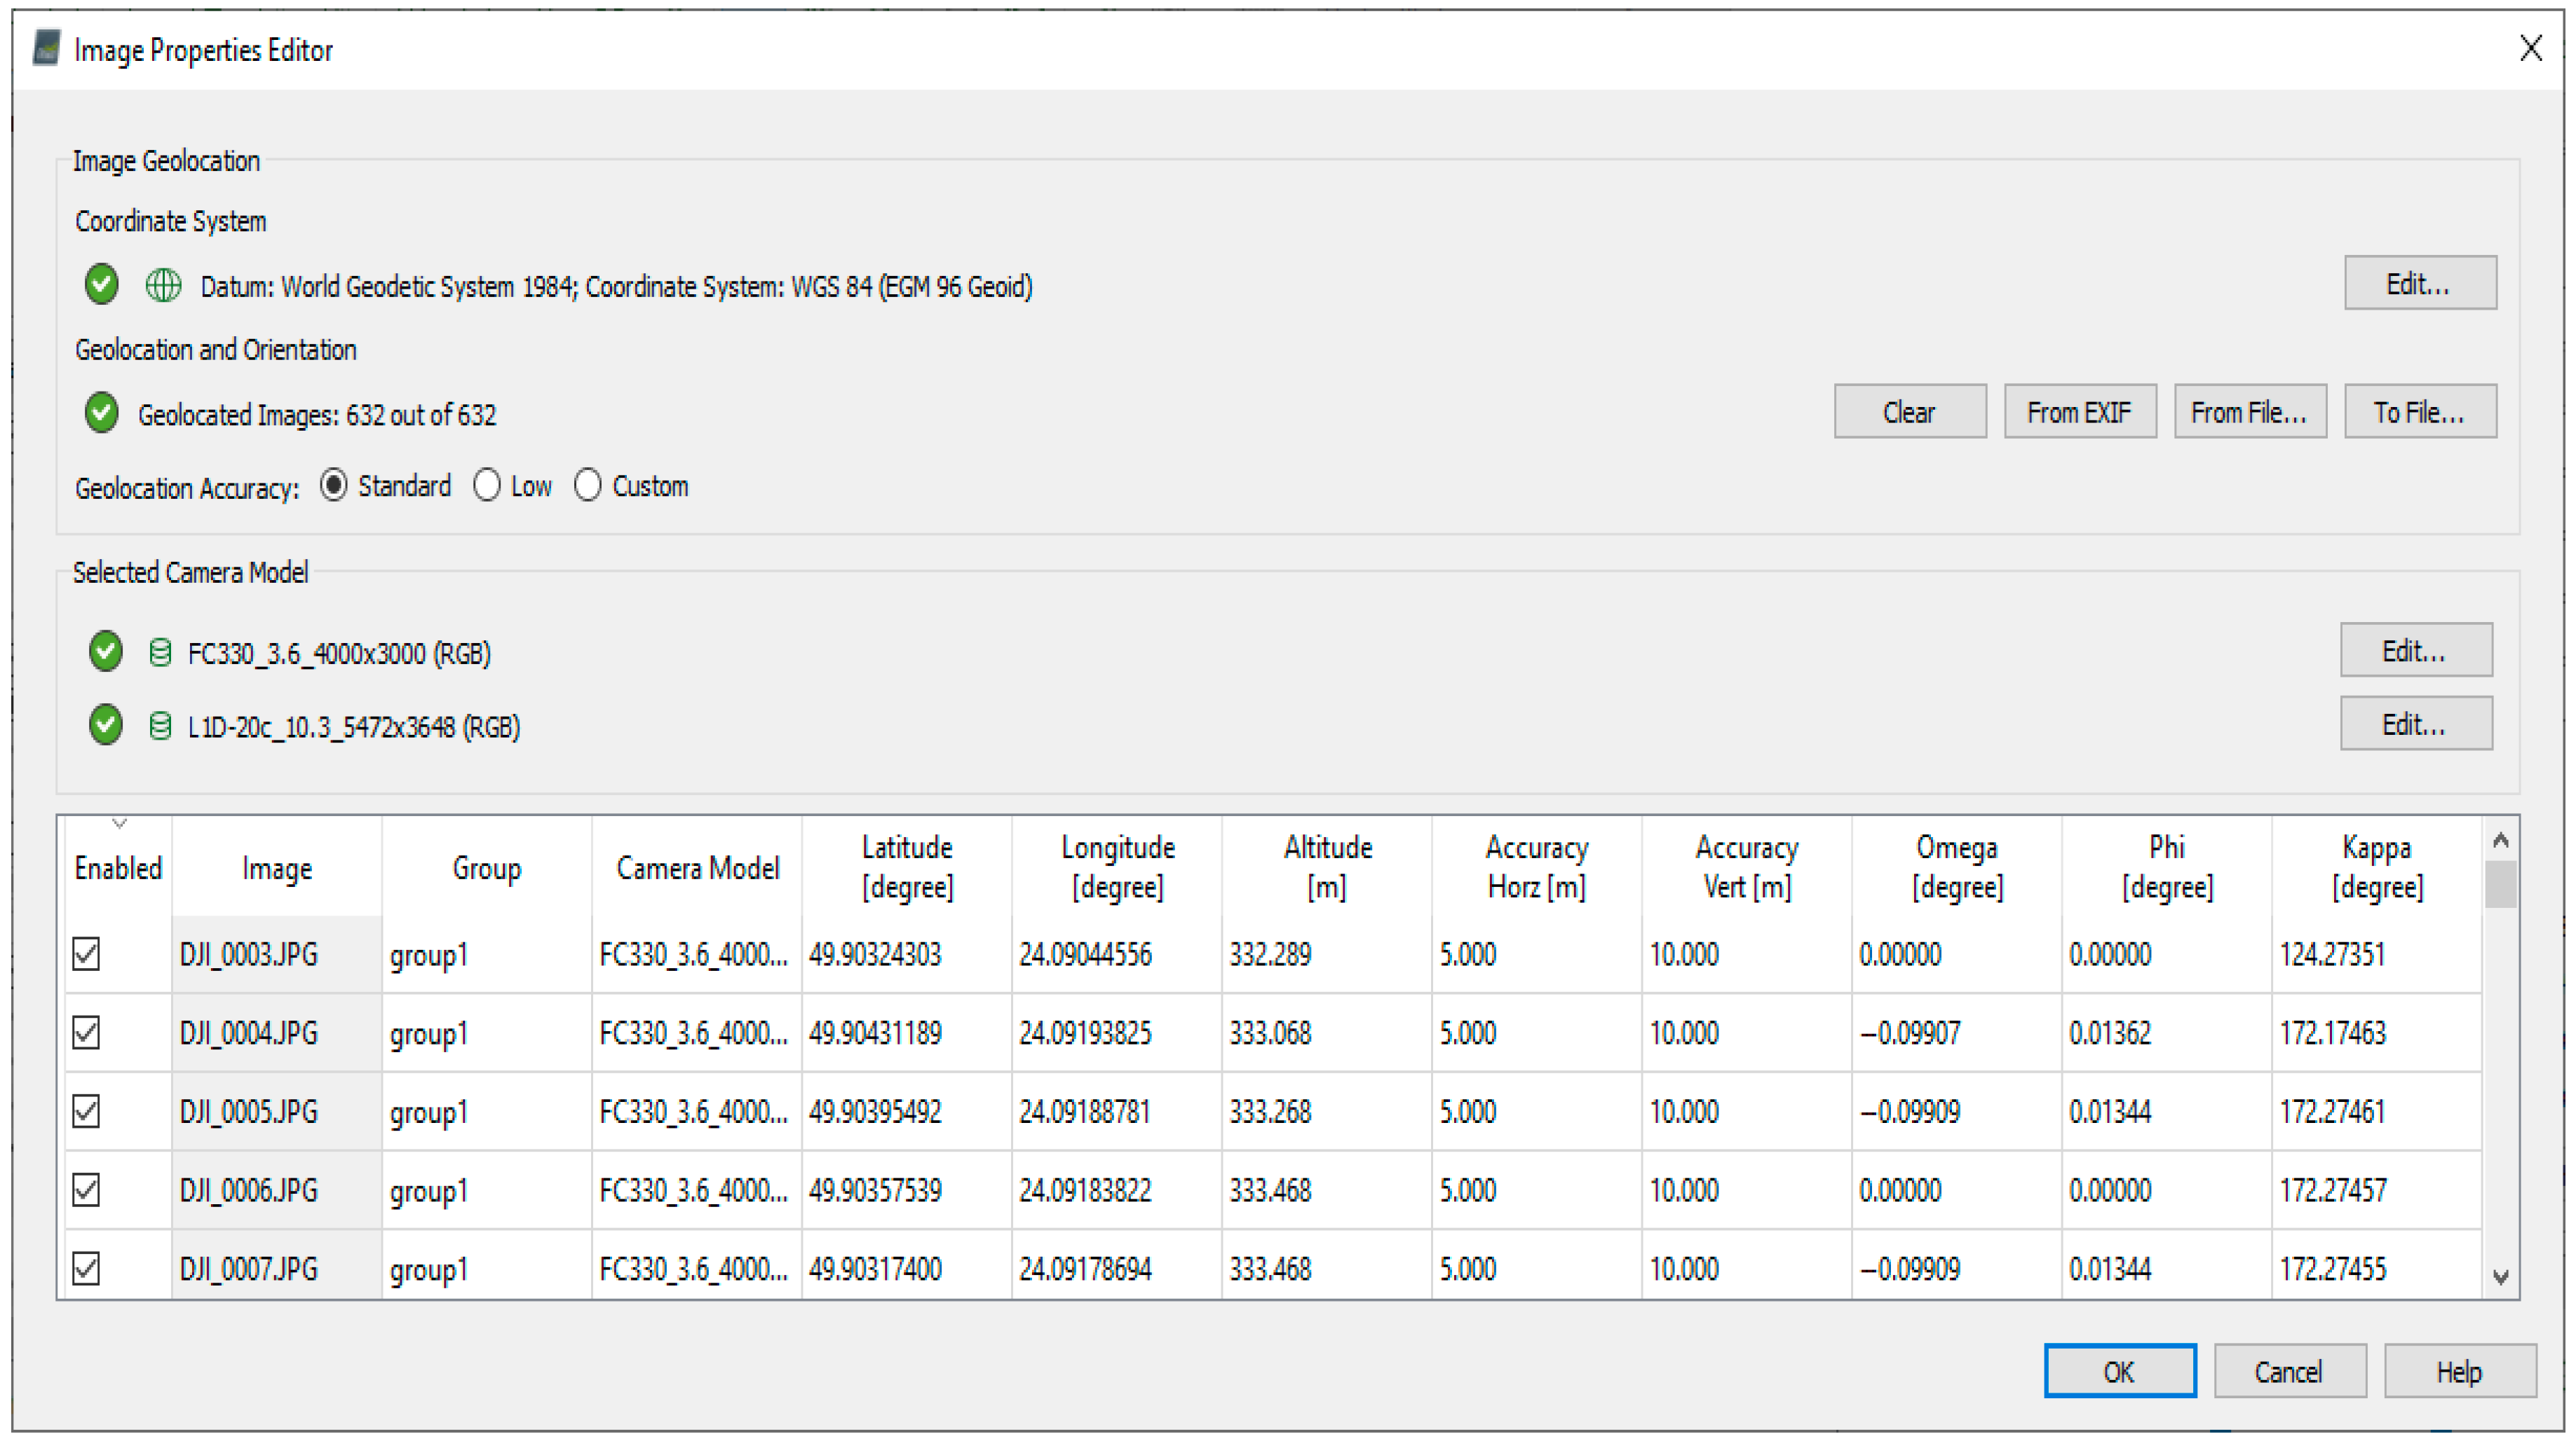Click database icon for FC330 camera model
Image resolution: width=2576 pixels, height=1441 pixels.
point(160,652)
